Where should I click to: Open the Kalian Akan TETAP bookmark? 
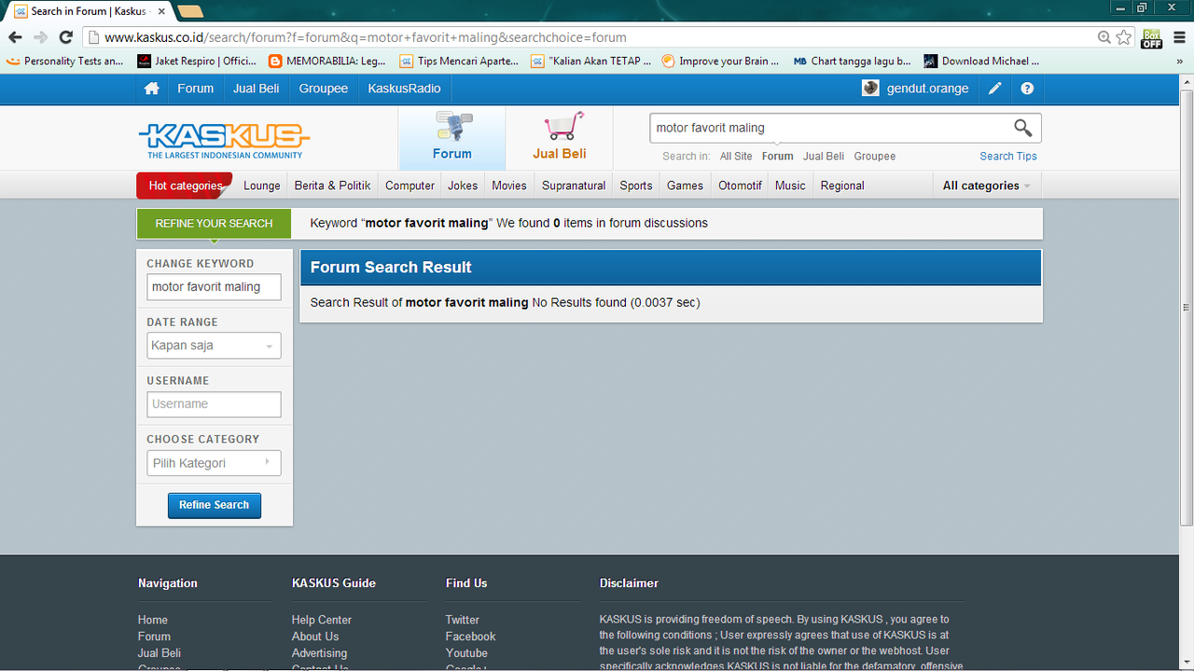590,62
